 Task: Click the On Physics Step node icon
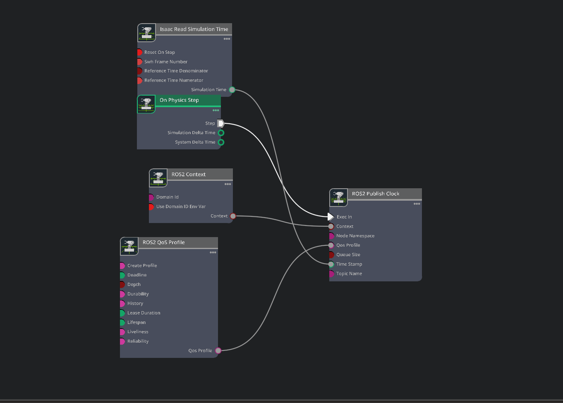146,104
